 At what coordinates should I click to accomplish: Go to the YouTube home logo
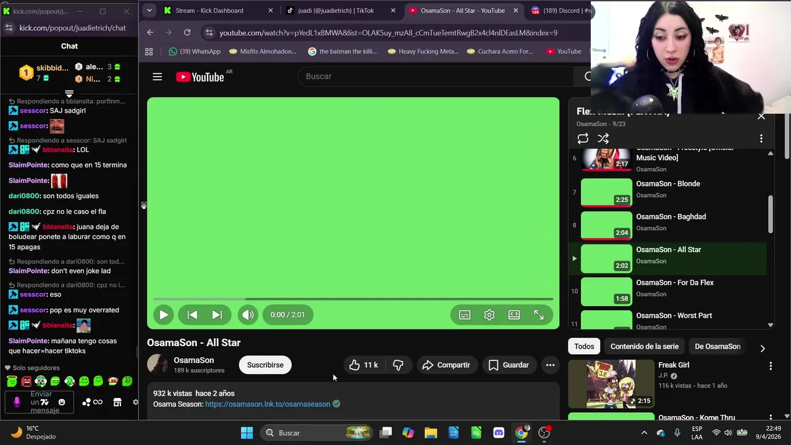(x=200, y=77)
